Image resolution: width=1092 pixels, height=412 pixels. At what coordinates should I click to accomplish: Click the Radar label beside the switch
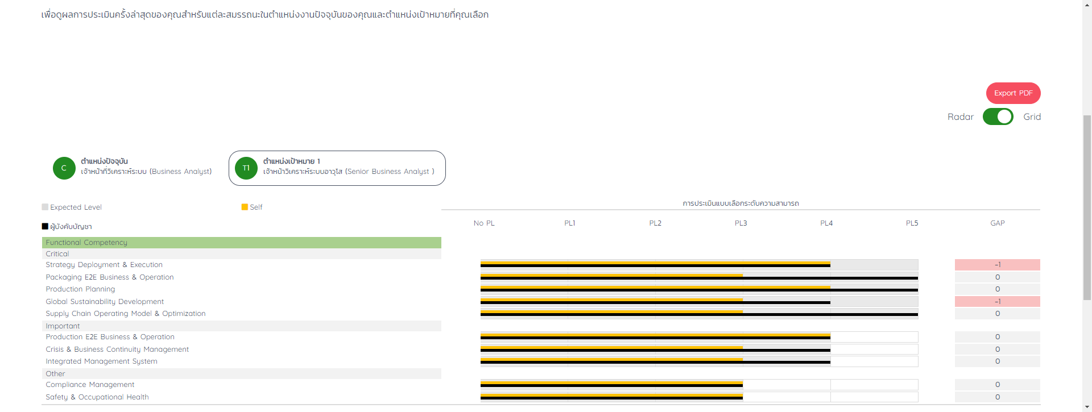pyautogui.click(x=960, y=117)
